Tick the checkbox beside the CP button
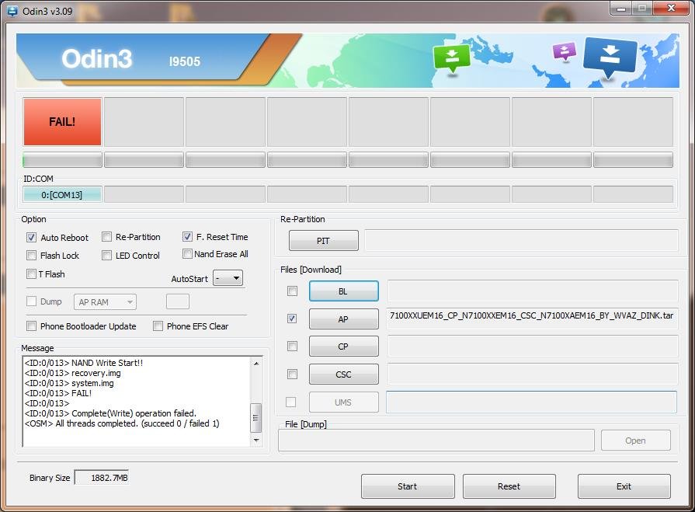695x512 pixels. (292, 346)
